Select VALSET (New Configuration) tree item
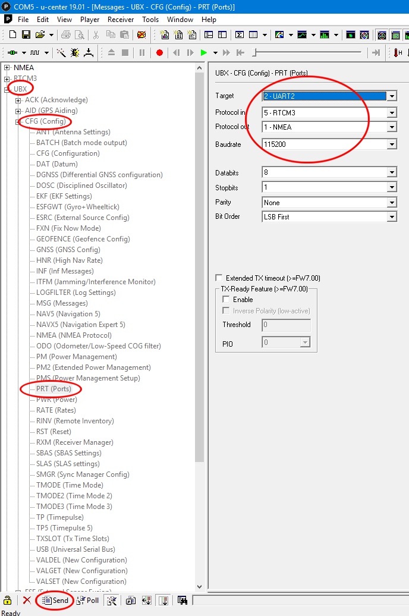Image resolution: width=409 pixels, height=616 pixels. point(81,581)
